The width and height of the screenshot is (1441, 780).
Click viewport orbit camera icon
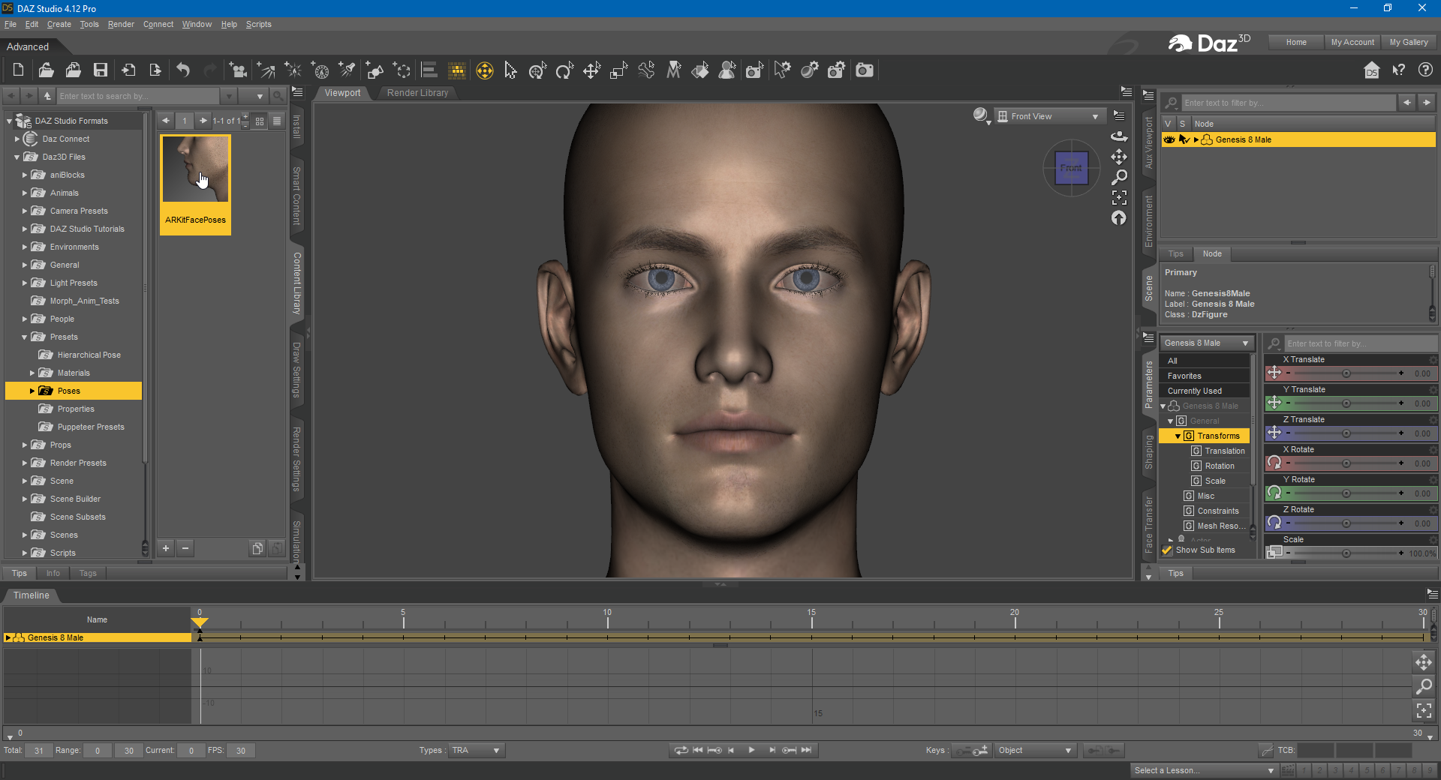pyautogui.click(x=1119, y=136)
